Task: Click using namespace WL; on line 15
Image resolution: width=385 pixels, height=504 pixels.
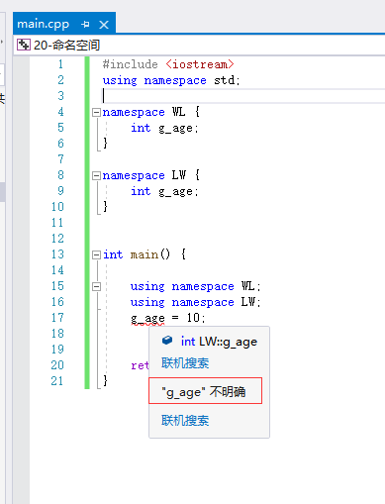Action: point(195,286)
